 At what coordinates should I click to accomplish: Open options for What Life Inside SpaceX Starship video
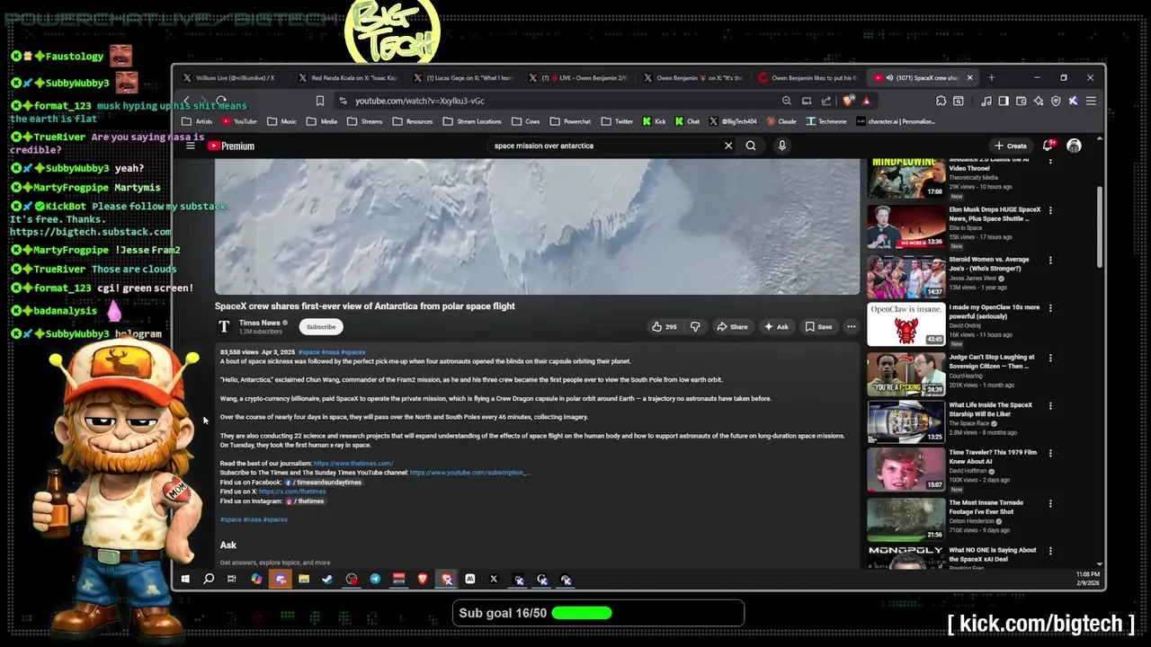tap(1050, 406)
